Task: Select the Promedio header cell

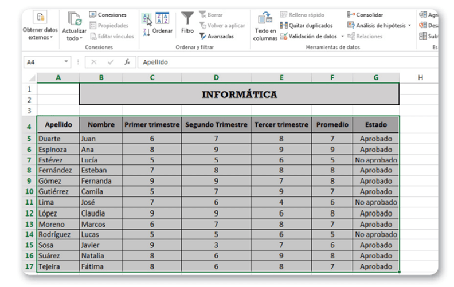Action: tap(332, 124)
